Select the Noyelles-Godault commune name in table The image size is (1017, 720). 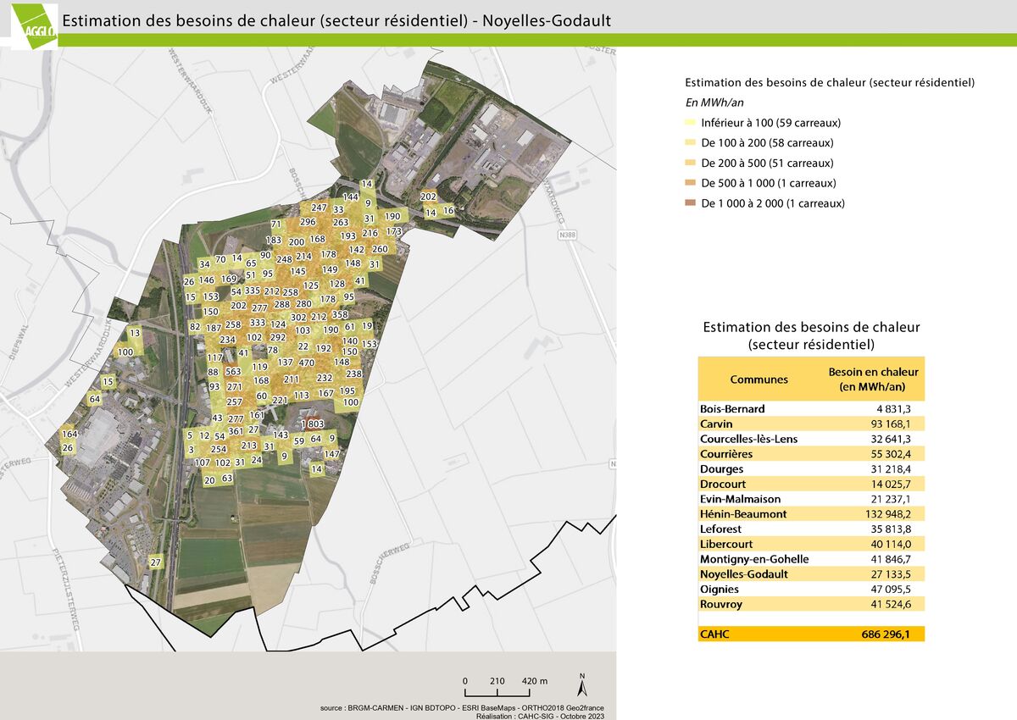[x=744, y=574]
